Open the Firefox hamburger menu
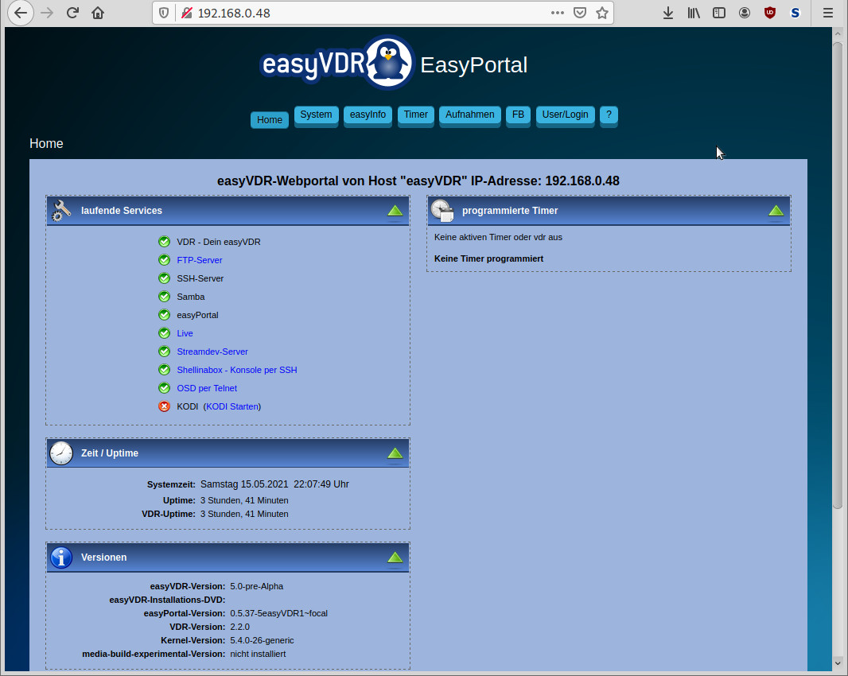The width and height of the screenshot is (848, 676). click(828, 13)
